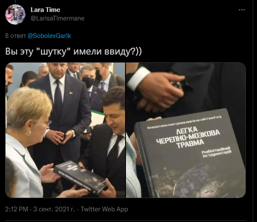Open the Lara Time display name link

45,10
